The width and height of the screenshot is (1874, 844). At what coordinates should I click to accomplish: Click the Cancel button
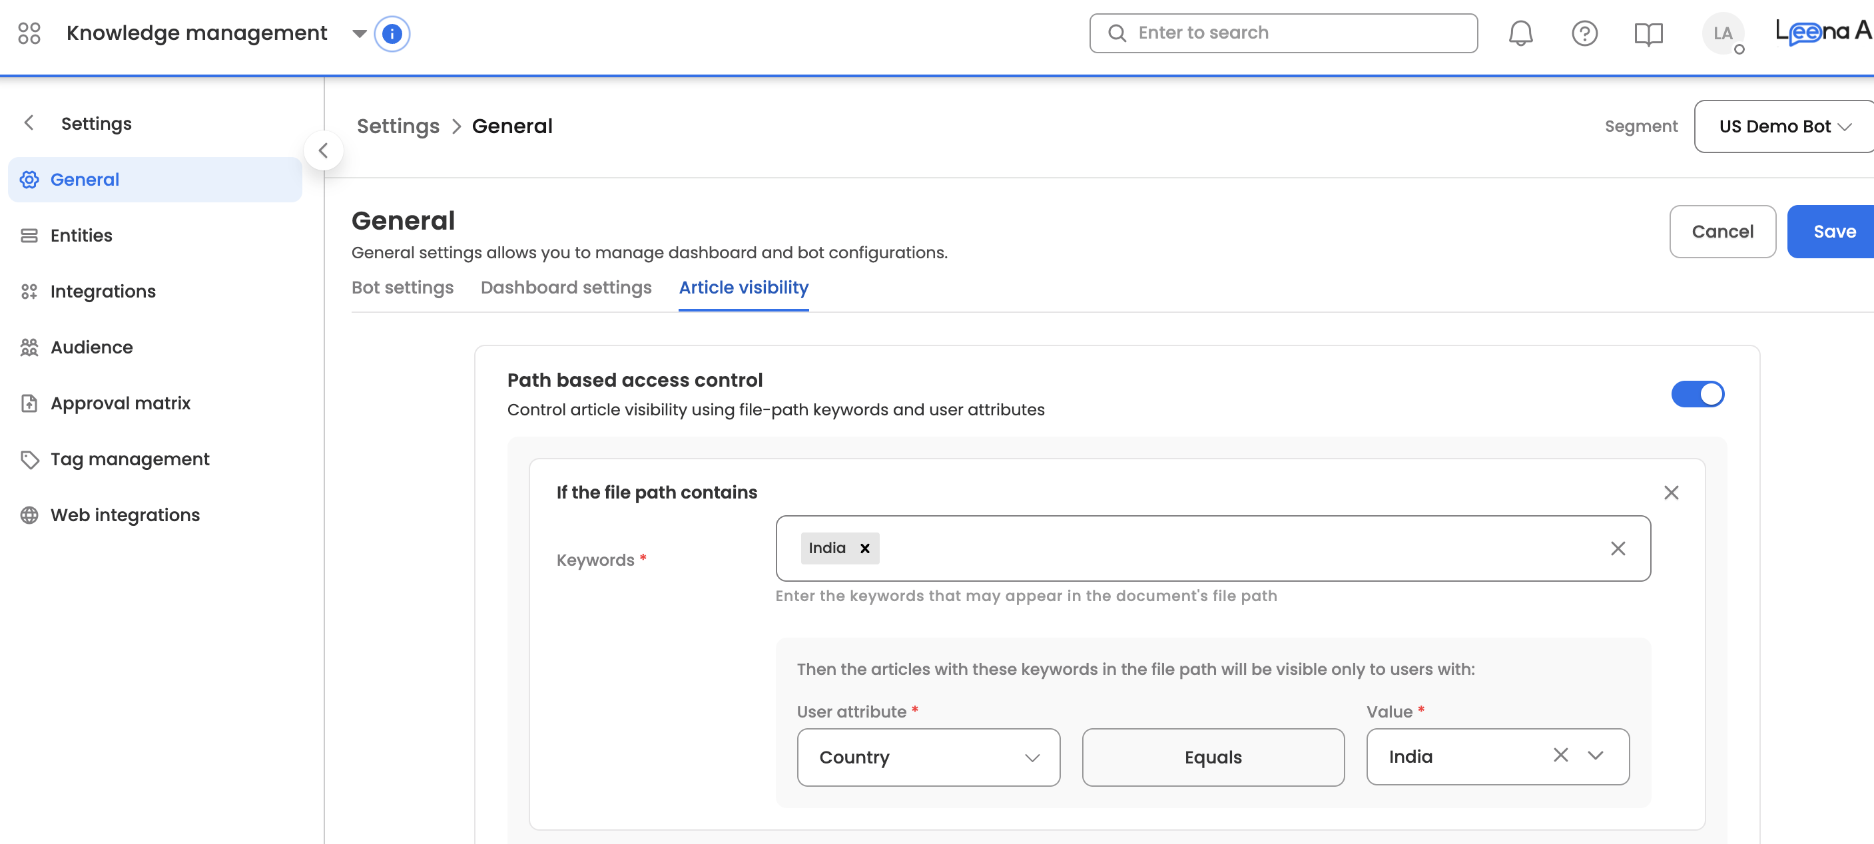pos(1722,231)
